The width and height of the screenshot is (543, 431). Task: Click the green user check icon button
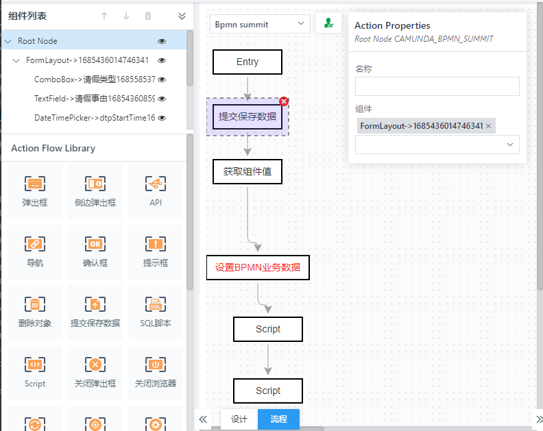click(328, 23)
